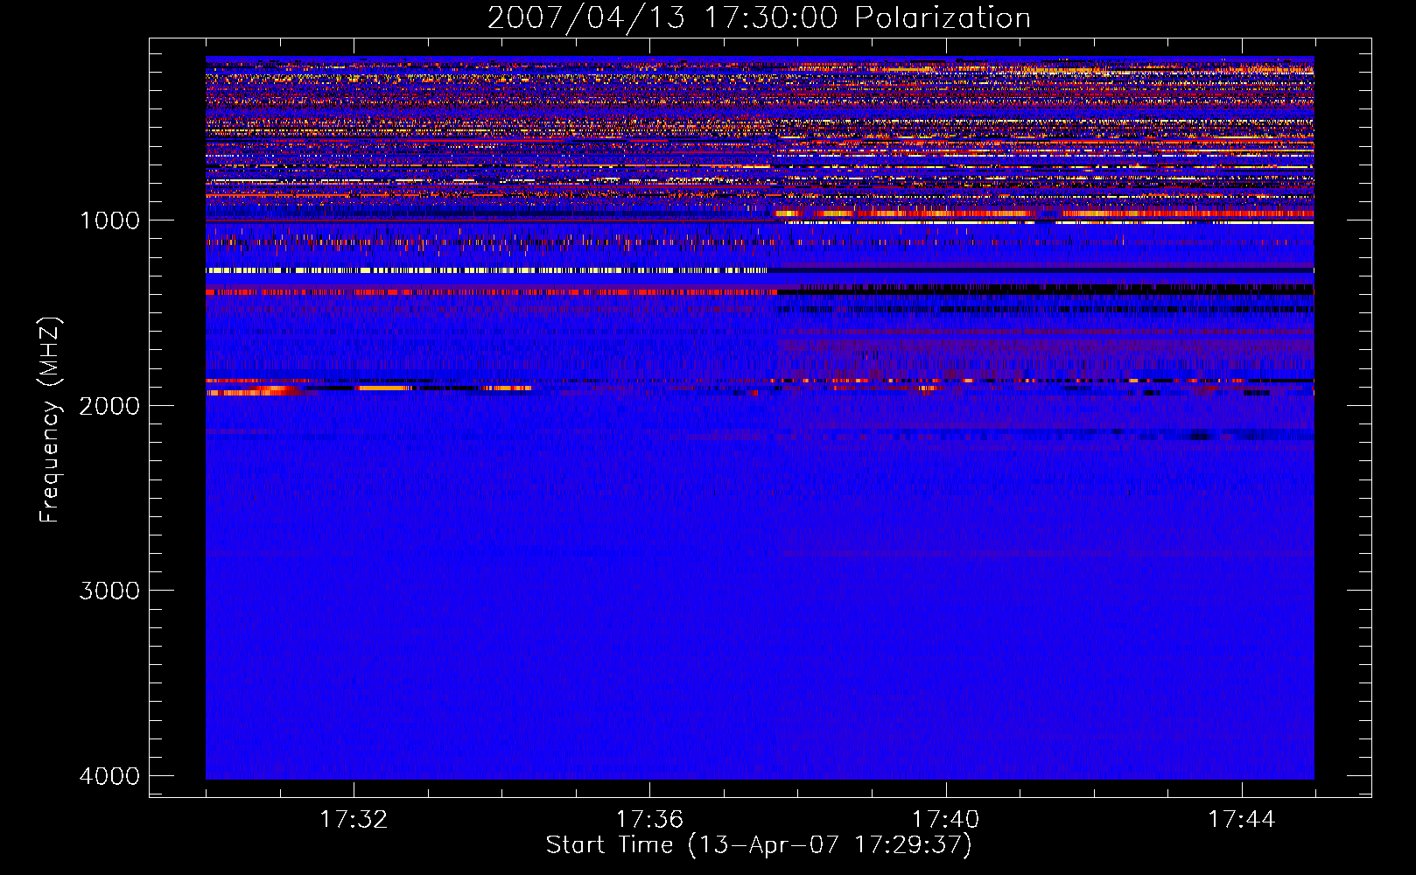Click the 'Start Time (13-Apr-07 17:29:37)' label
This screenshot has height=875, width=1416.
point(759,845)
